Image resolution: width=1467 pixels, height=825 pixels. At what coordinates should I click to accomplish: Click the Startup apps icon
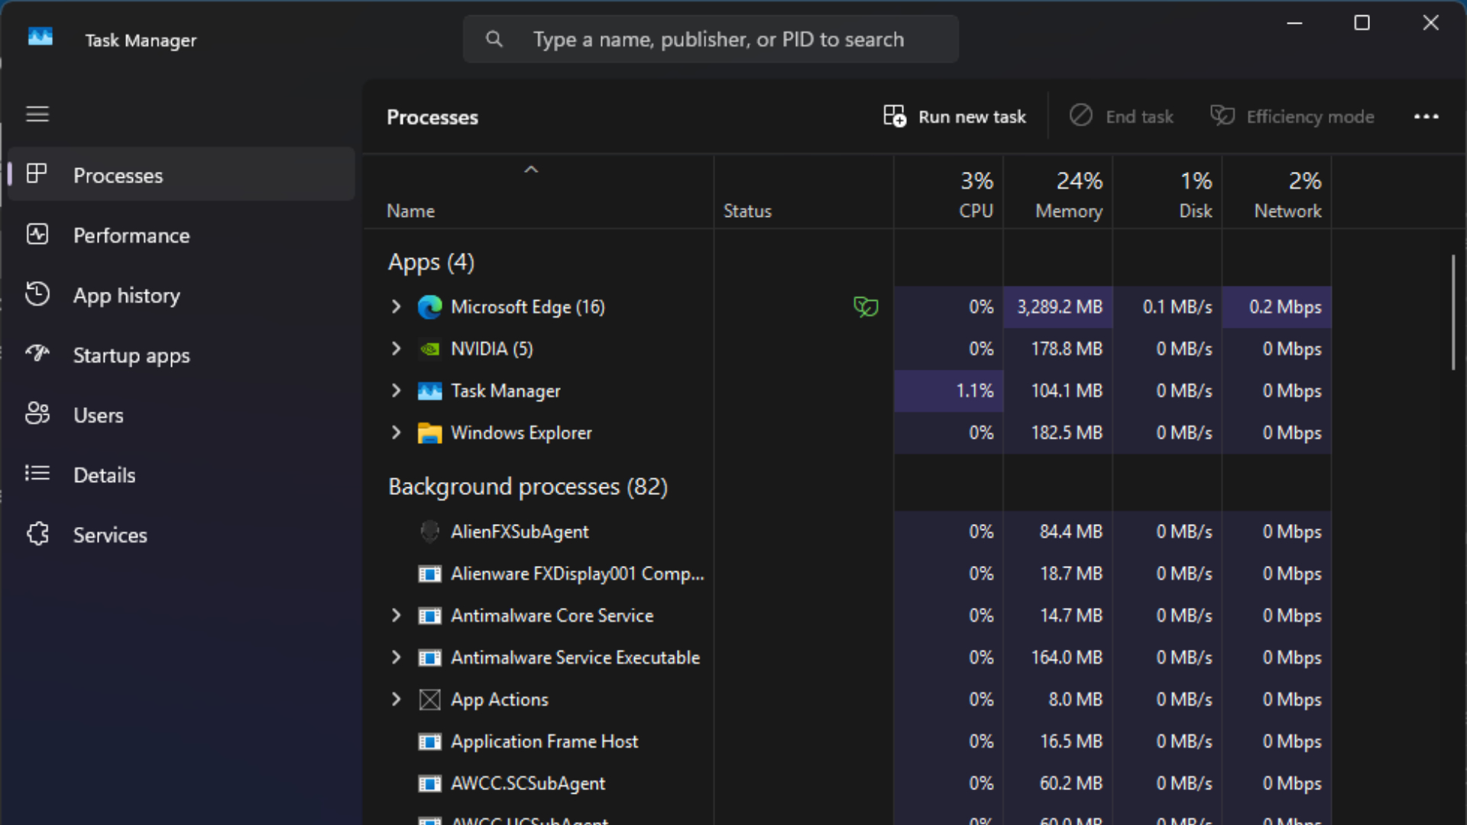click(x=37, y=354)
